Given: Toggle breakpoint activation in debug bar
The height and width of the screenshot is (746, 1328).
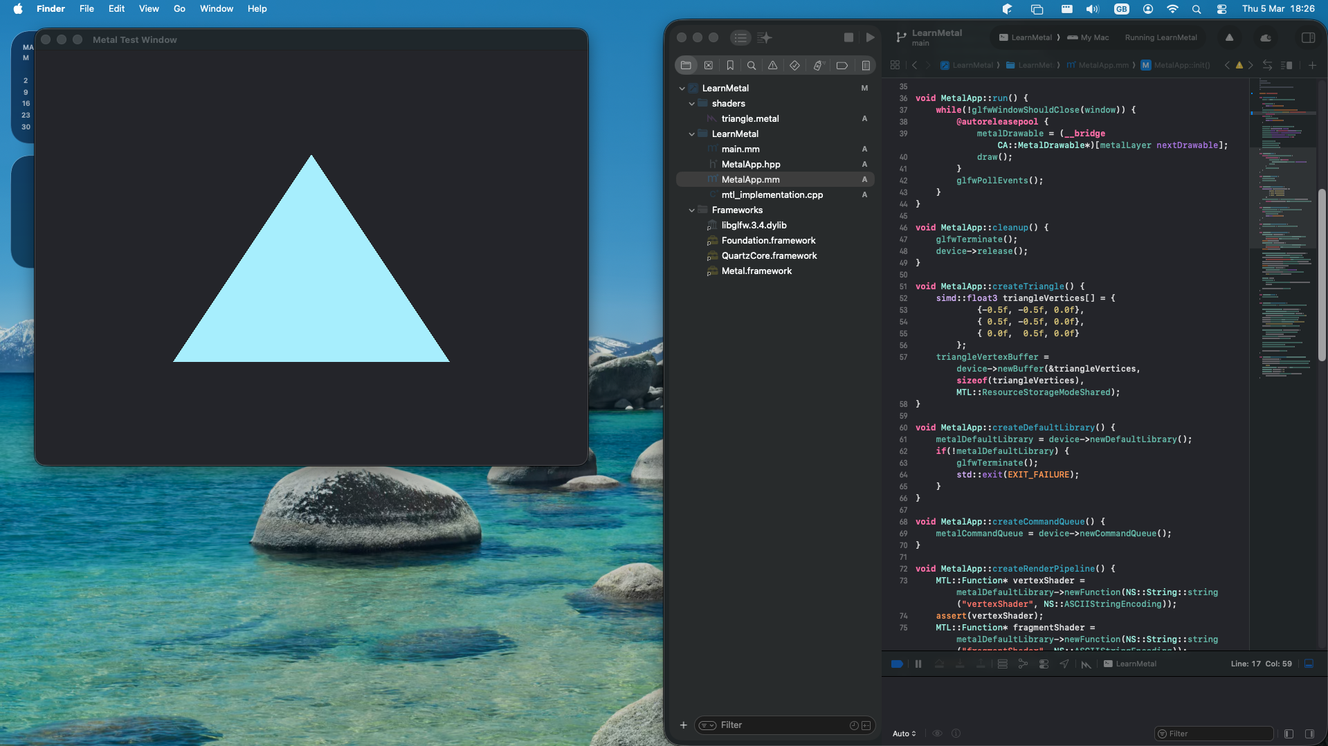Looking at the screenshot, I should (897, 664).
